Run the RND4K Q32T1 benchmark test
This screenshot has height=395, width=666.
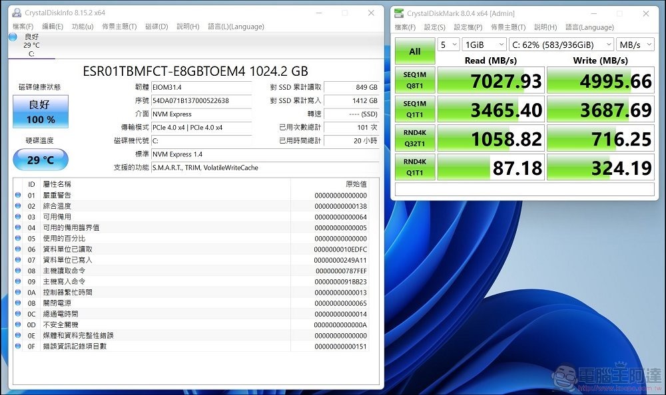[414, 138]
